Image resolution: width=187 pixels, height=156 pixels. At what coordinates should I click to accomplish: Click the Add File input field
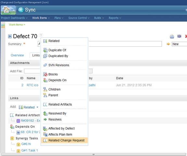(32, 71)
